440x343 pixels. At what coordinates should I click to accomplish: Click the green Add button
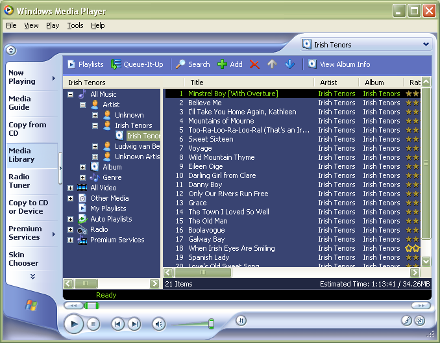point(230,64)
